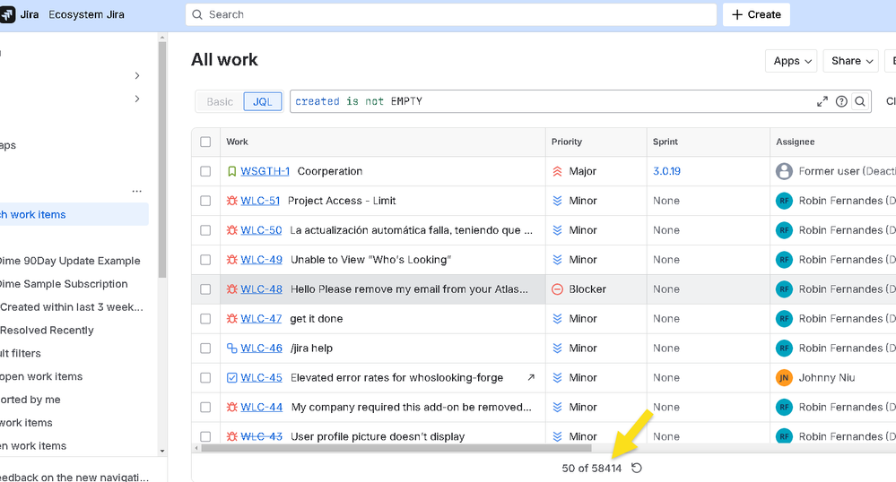The height and width of the screenshot is (482, 896).
Task: Click the subtask icon for WLC-46
Action: 232,349
